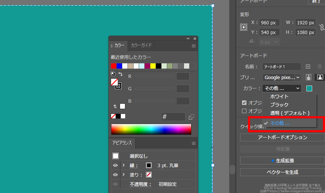Image resolution: width=325 pixels, height=193 pixels.
Task: Click the default fill and stroke icon
Action: tap(113, 74)
